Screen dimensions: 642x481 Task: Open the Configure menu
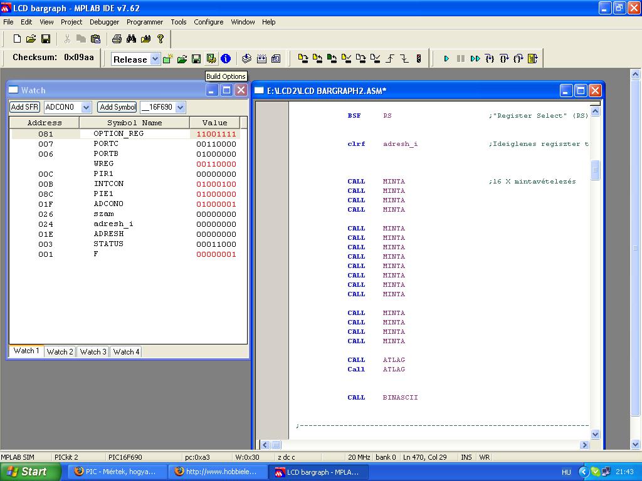(x=208, y=22)
